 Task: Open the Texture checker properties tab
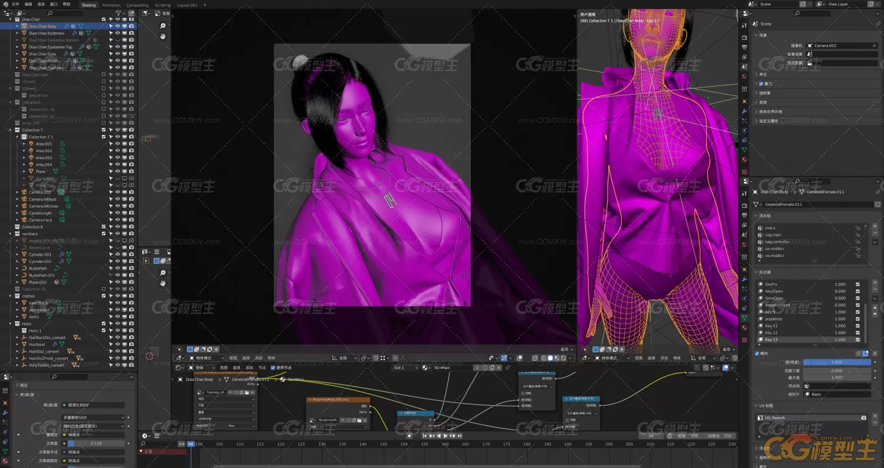tap(744, 172)
